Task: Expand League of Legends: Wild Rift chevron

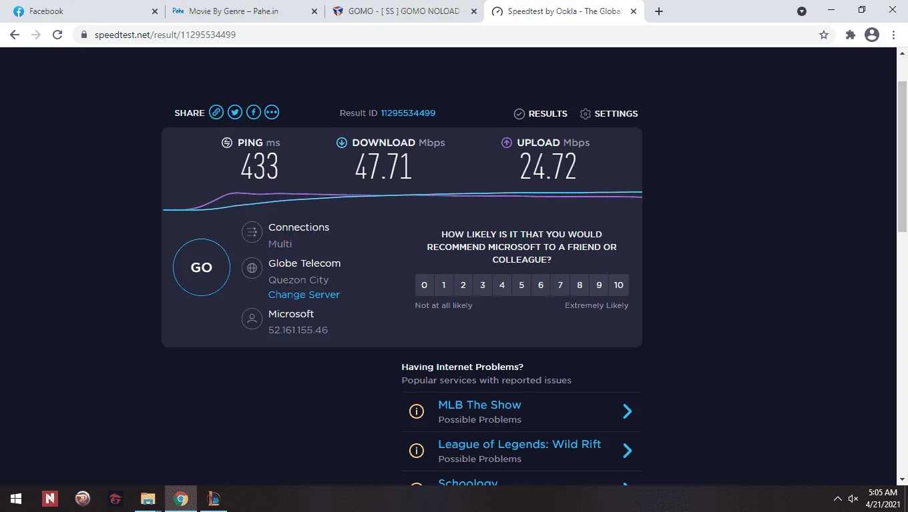Action: 627,451
